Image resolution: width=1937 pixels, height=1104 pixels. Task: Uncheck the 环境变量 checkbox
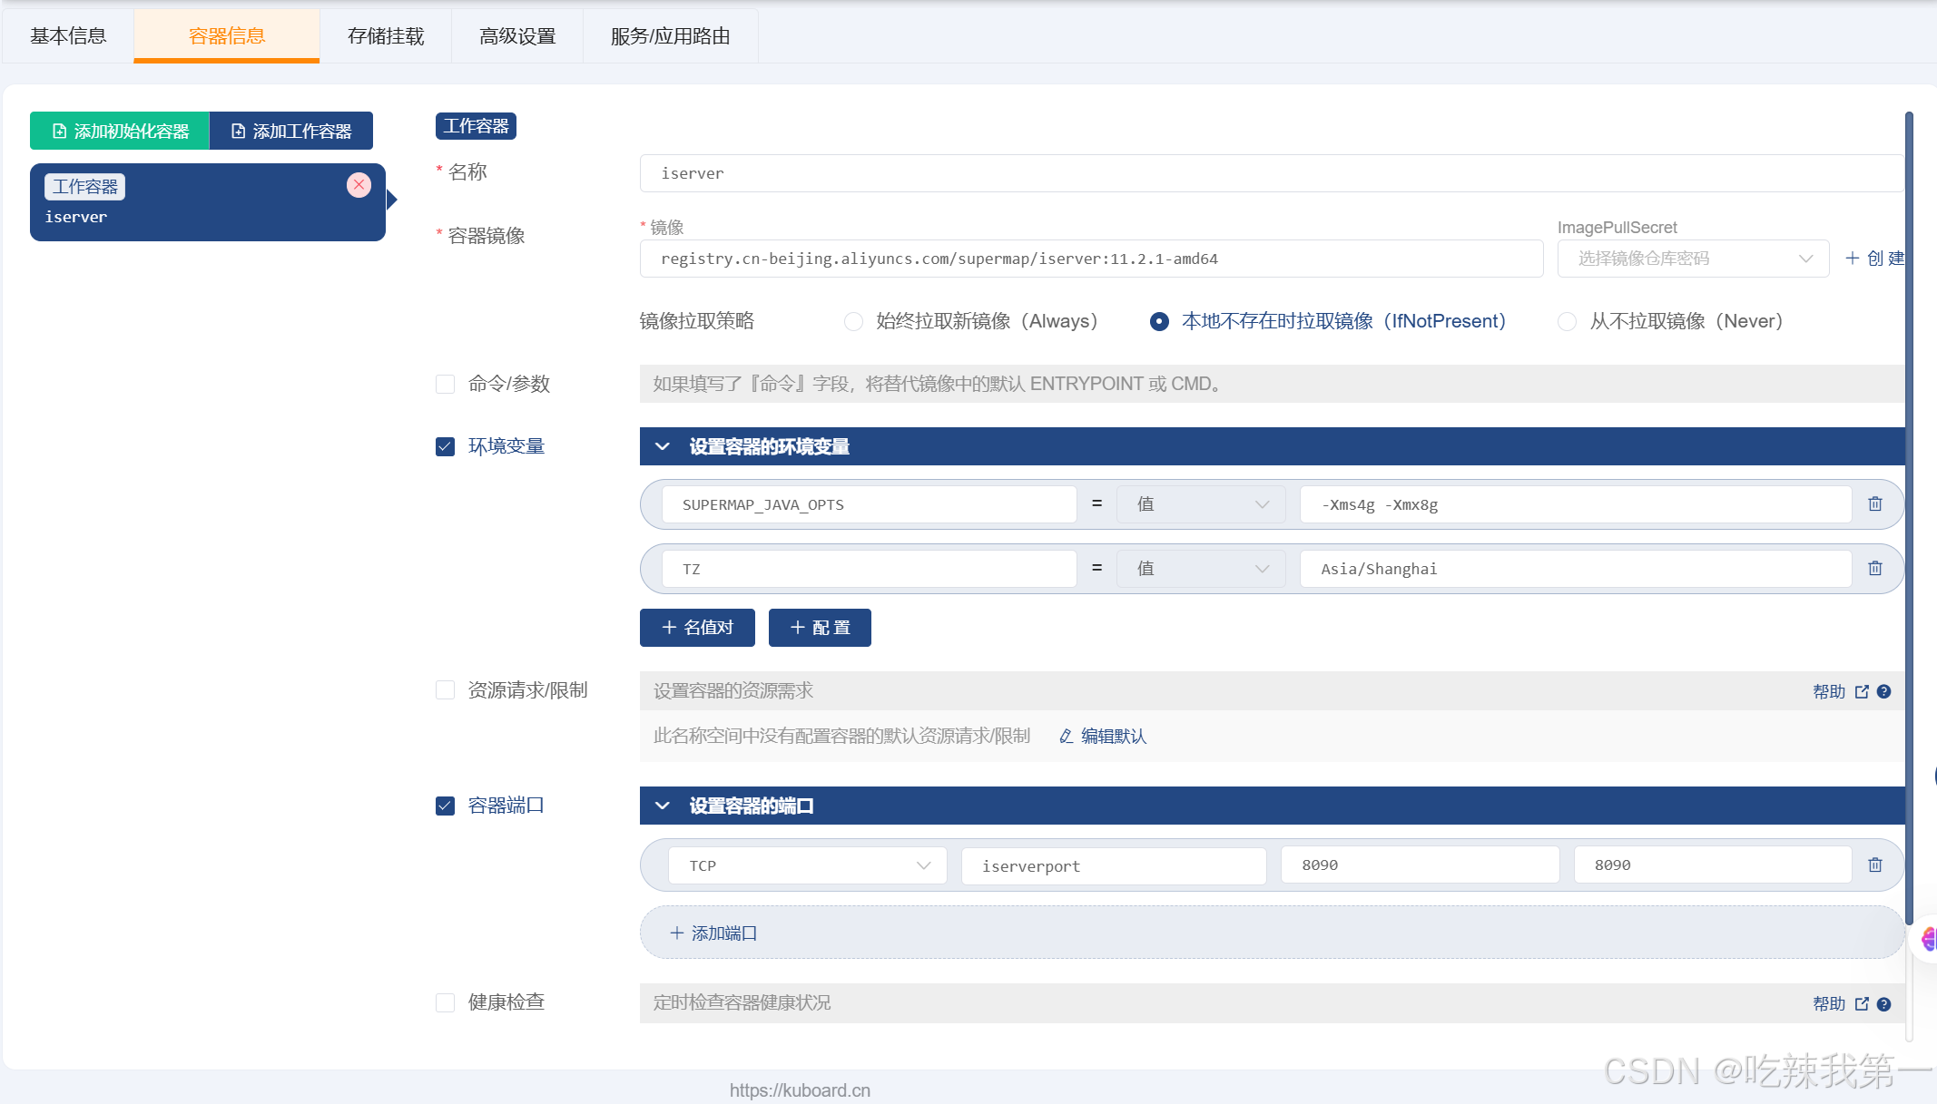pyautogui.click(x=445, y=446)
